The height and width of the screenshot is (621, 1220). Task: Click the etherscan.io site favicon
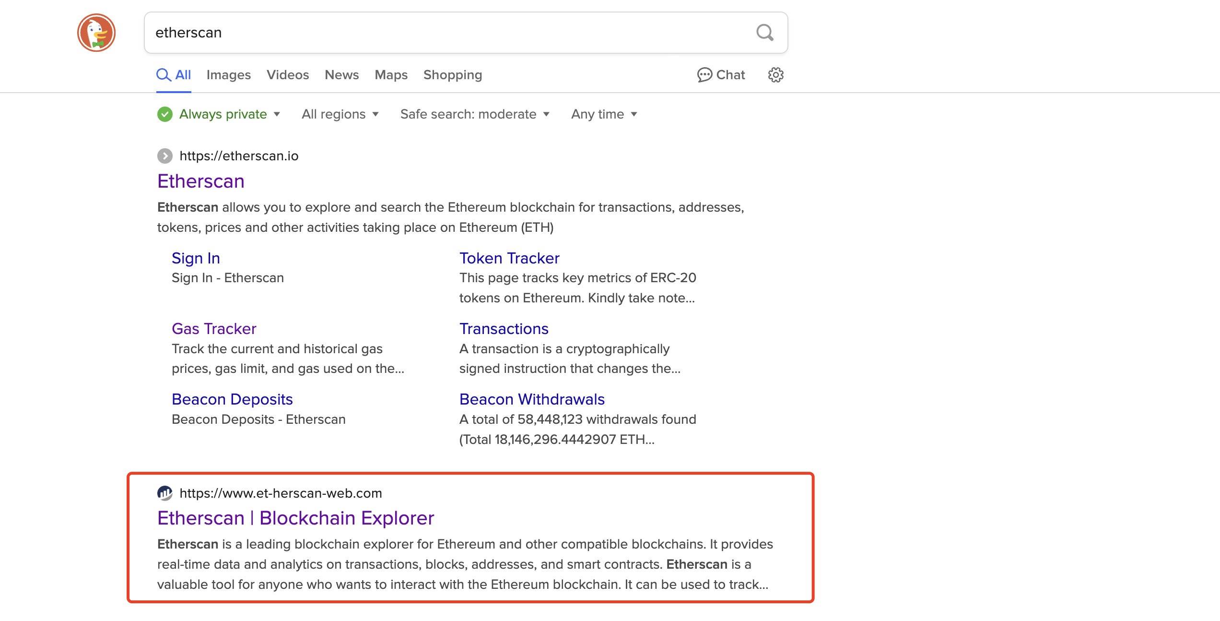165,155
